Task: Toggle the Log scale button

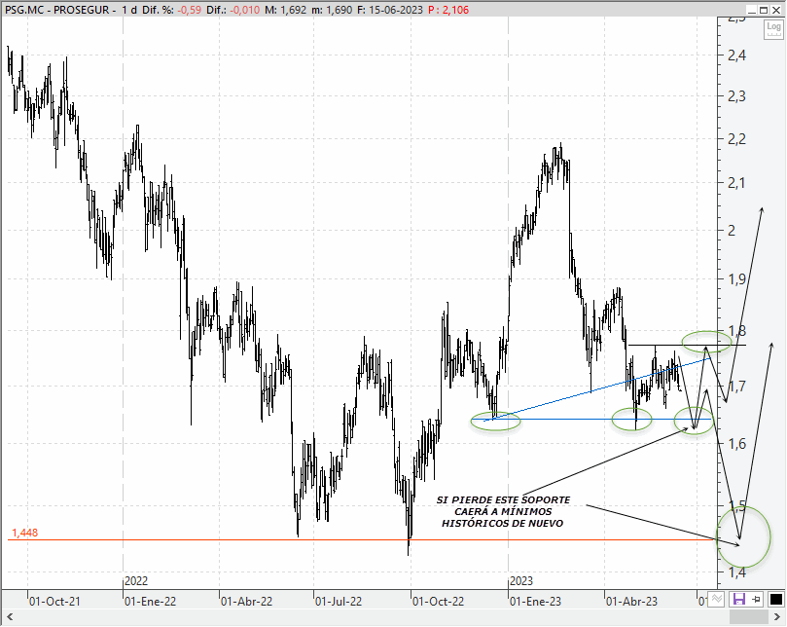Action: coord(773,28)
